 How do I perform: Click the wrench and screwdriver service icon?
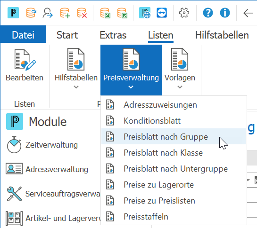[x=14, y=194]
